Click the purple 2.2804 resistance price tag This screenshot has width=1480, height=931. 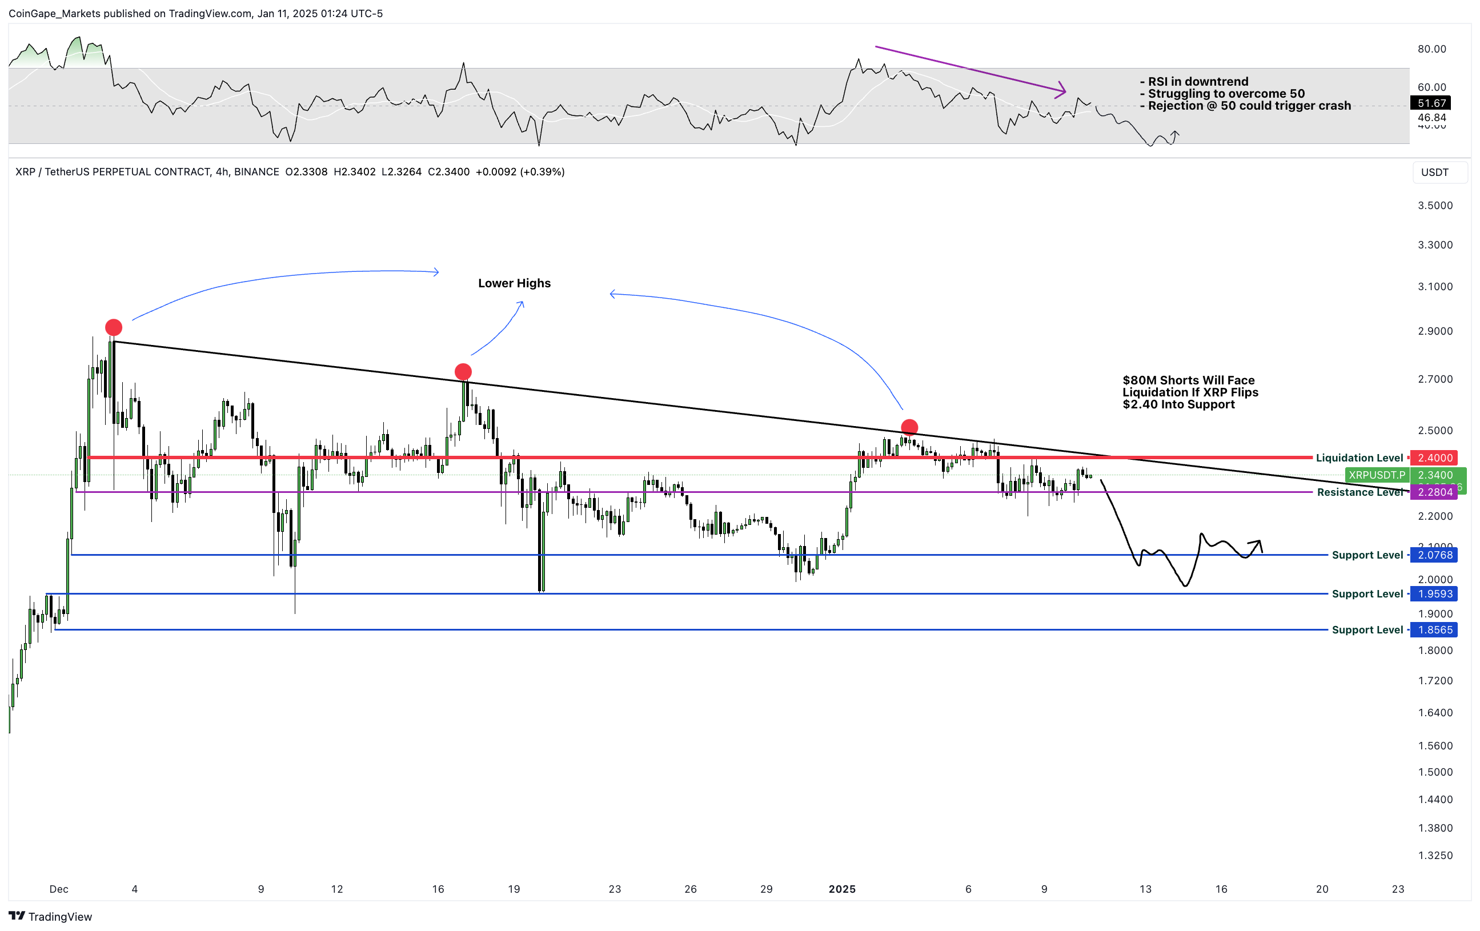(x=1434, y=492)
